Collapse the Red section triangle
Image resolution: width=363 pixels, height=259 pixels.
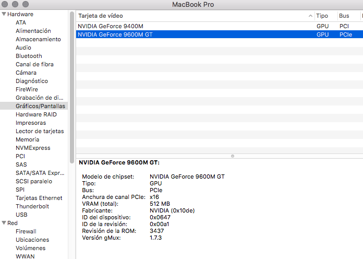4,223
